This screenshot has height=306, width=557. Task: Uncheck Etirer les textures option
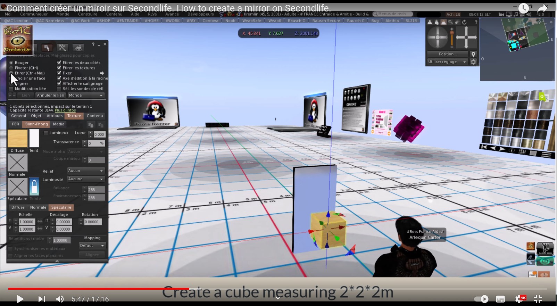(59, 68)
